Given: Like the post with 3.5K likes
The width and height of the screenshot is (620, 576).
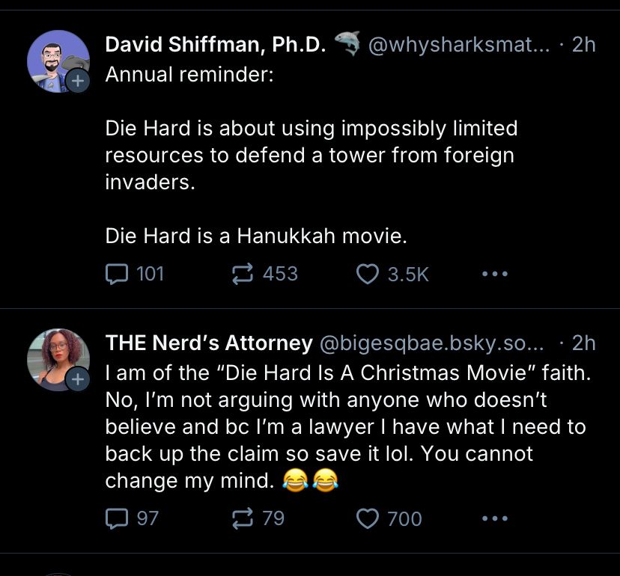Looking at the screenshot, I should coord(392,274).
